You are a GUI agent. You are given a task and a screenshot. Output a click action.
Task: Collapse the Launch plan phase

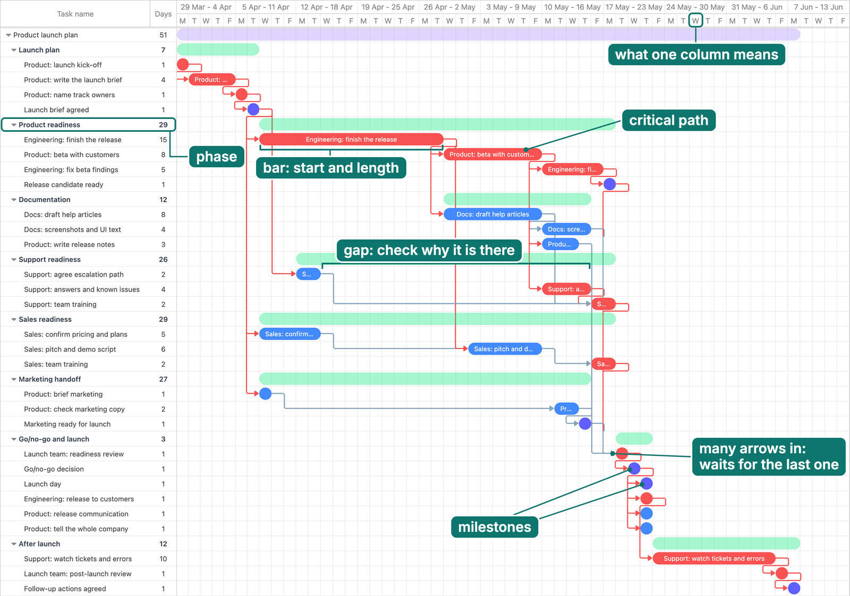pos(14,50)
